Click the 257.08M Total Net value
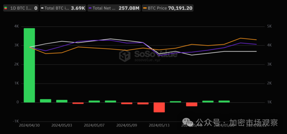Screen dimensions: 287x134 click(129, 8)
